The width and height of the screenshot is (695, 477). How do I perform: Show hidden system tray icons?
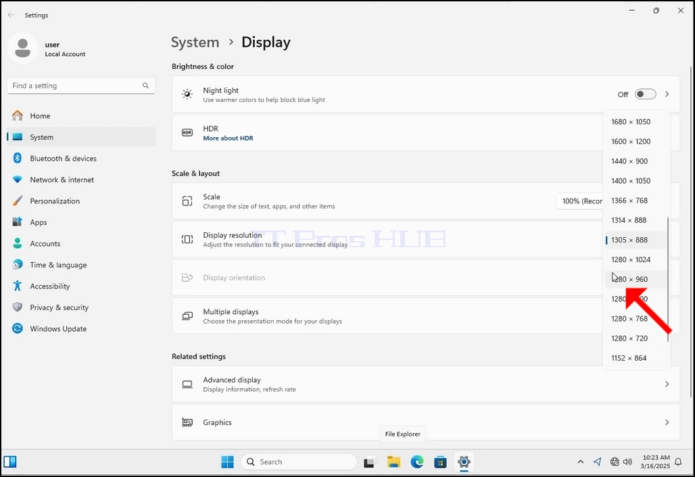click(581, 462)
